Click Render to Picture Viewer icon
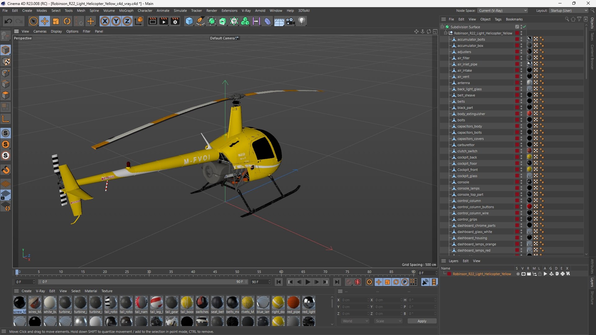Screen dimensions: 596x335 click(164, 21)
